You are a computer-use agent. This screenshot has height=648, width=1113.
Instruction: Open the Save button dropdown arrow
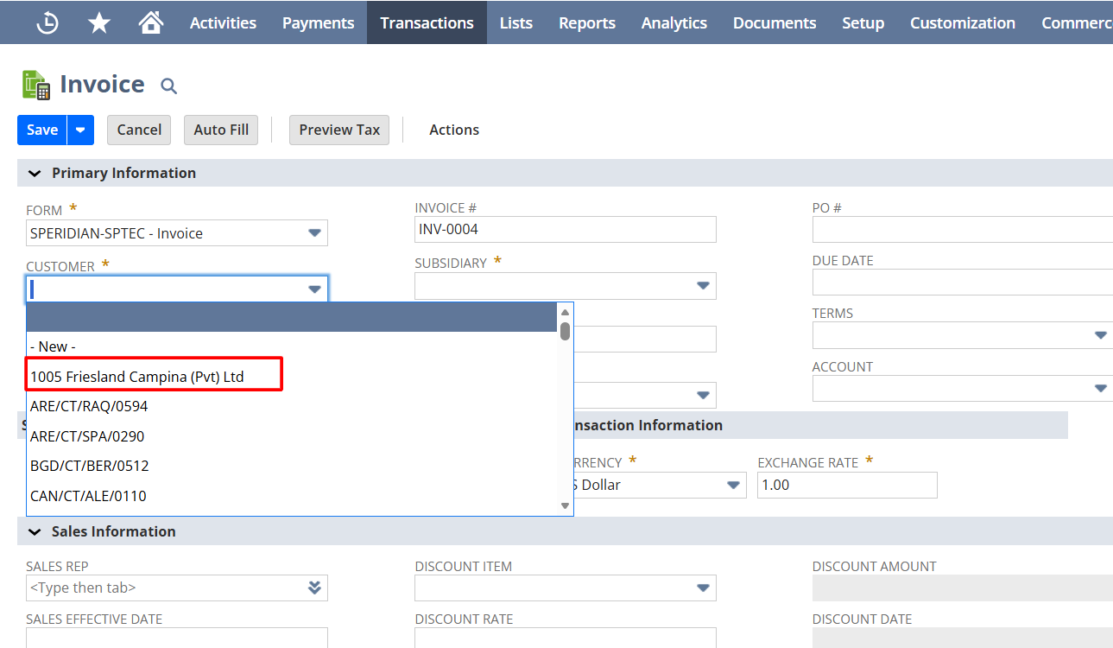coord(80,130)
